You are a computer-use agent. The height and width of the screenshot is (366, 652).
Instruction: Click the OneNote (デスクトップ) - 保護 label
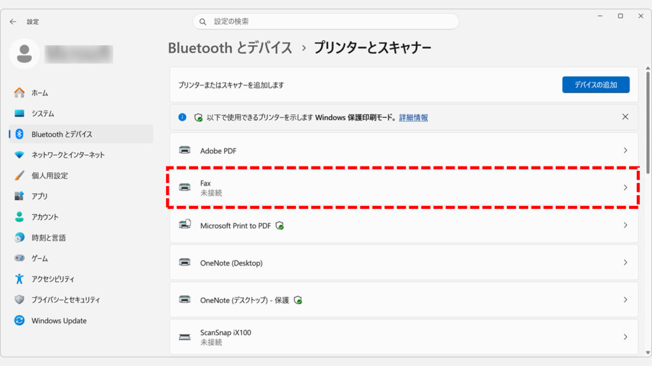coord(244,300)
